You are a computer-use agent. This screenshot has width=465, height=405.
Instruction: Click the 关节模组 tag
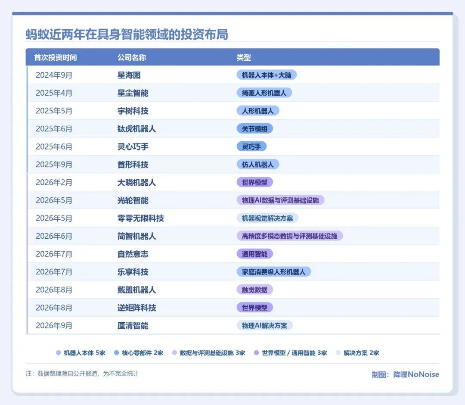pyautogui.click(x=255, y=129)
